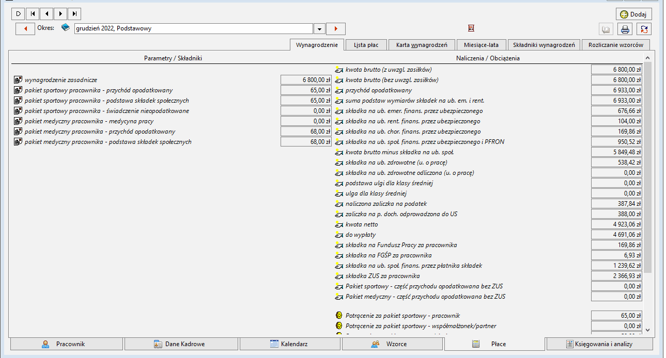Click the red next period arrow
Viewport: 666px width, 358px height.
click(x=336, y=29)
